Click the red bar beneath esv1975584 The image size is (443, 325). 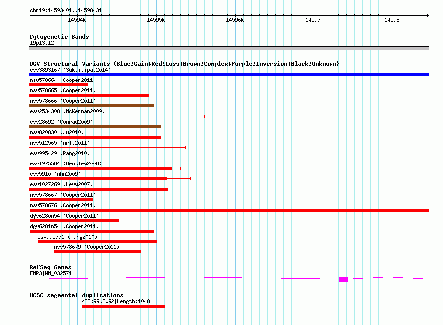click(101, 168)
